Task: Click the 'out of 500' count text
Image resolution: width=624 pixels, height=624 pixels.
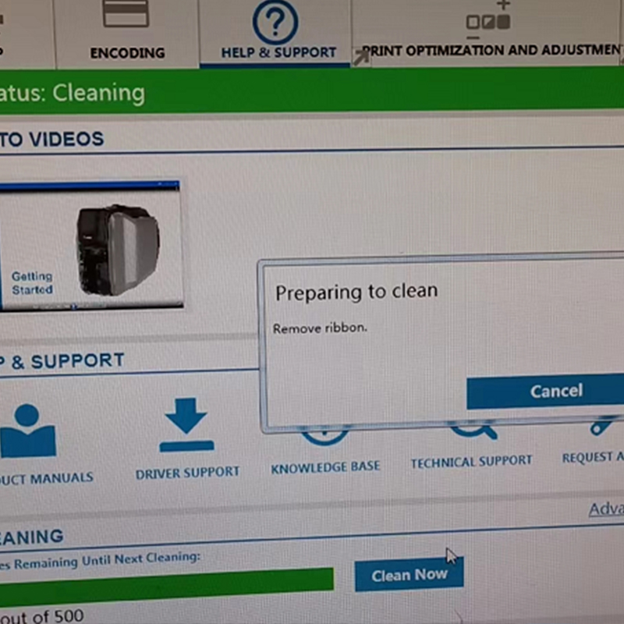Action: pos(42,616)
